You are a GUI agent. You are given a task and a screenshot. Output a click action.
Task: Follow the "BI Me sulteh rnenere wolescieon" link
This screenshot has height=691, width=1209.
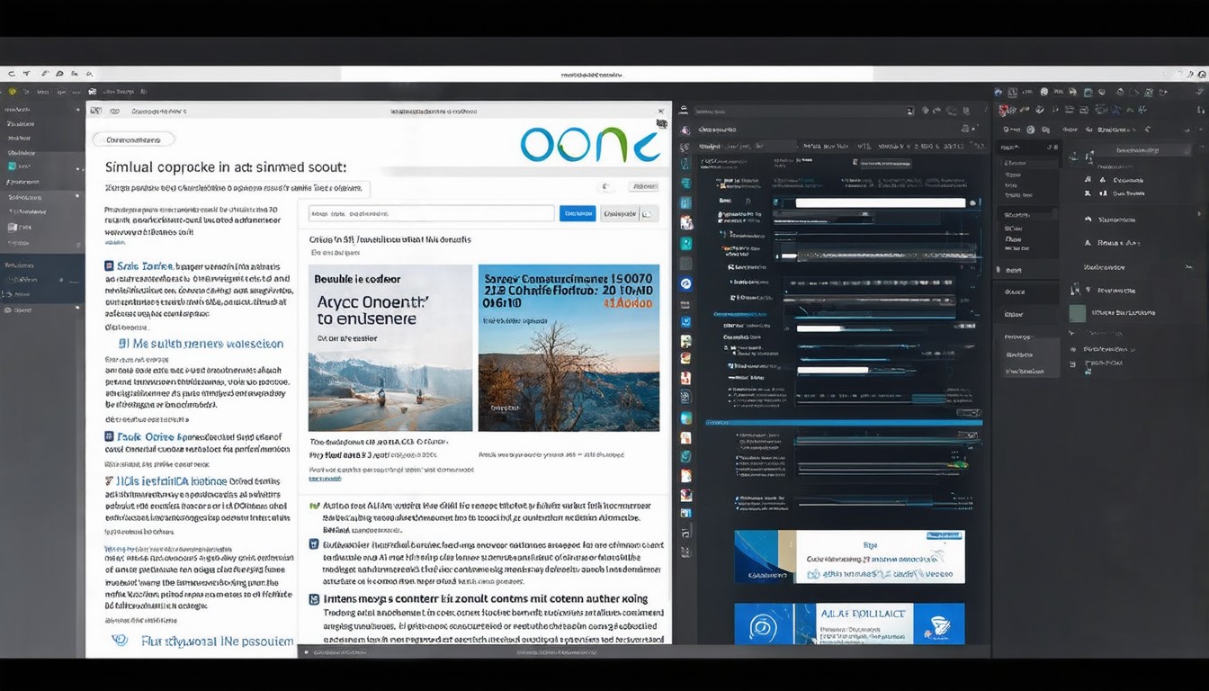click(201, 344)
